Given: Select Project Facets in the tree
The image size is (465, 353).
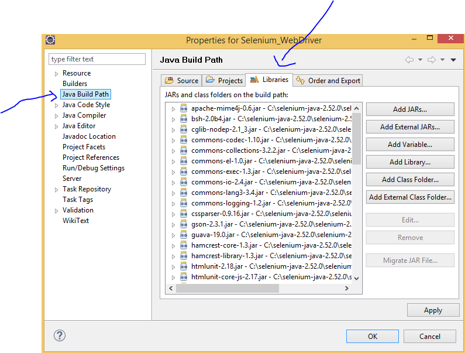Looking at the screenshot, I should tap(84, 147).
